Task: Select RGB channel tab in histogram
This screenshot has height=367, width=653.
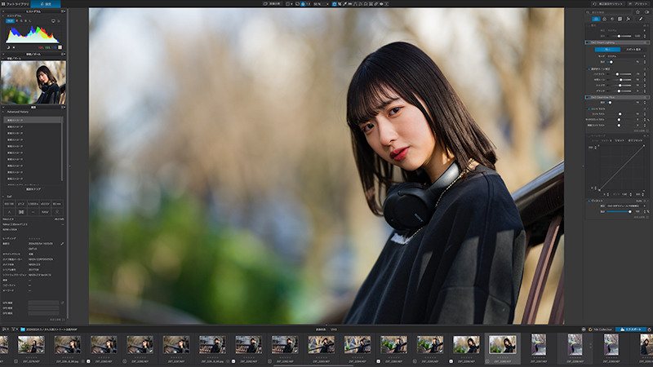Action: point(10,21)
